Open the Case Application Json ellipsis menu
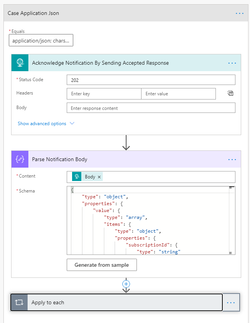250x323 pixels. pos(240,13)
